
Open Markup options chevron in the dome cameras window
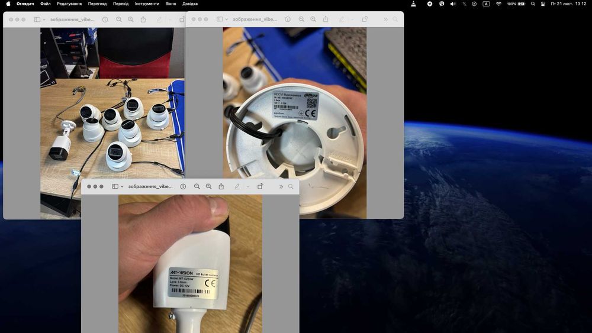(x=169, y=20)
